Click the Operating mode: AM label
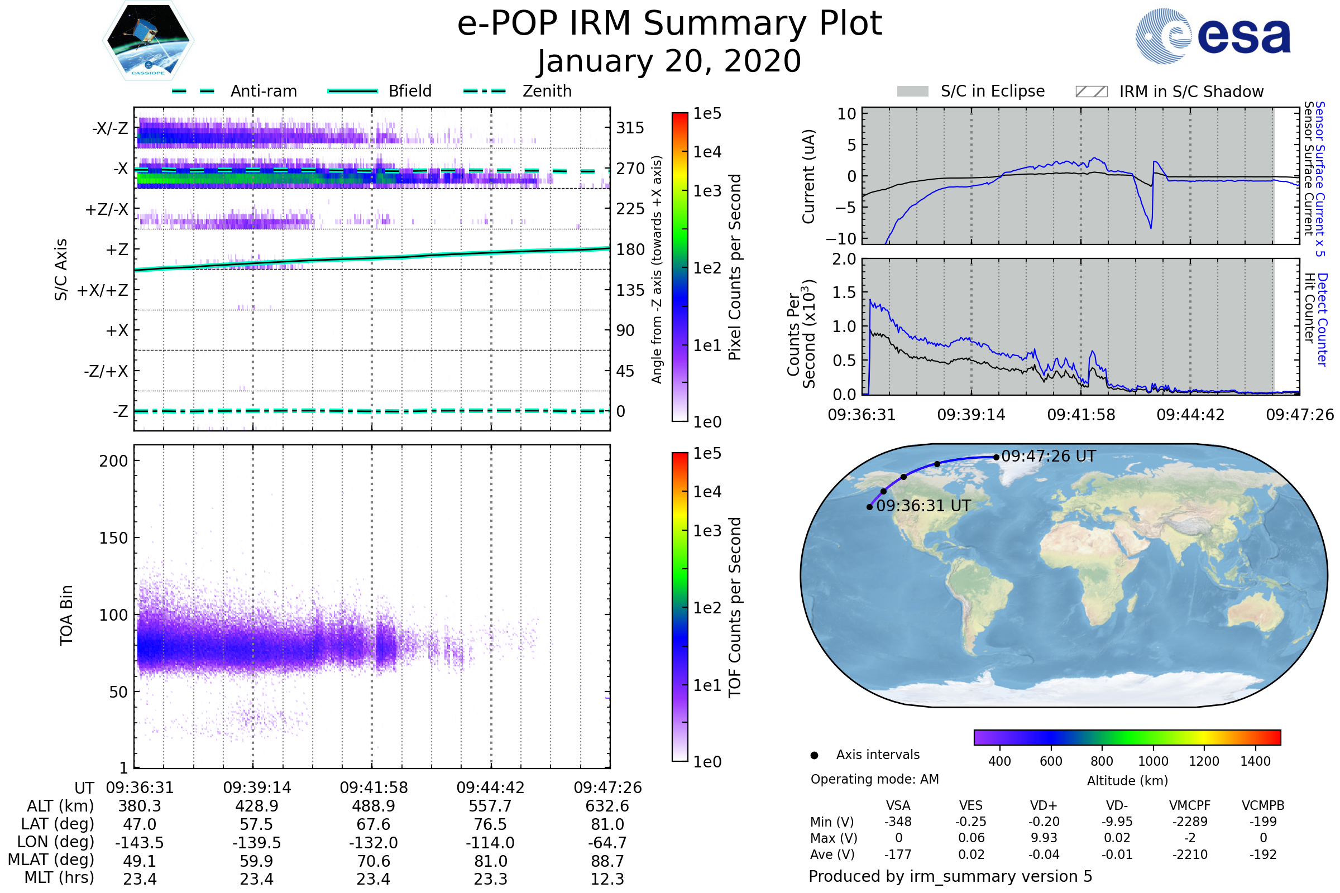Image resolution: width=1340 pixels, height=893 pixels. click(874, 780)
